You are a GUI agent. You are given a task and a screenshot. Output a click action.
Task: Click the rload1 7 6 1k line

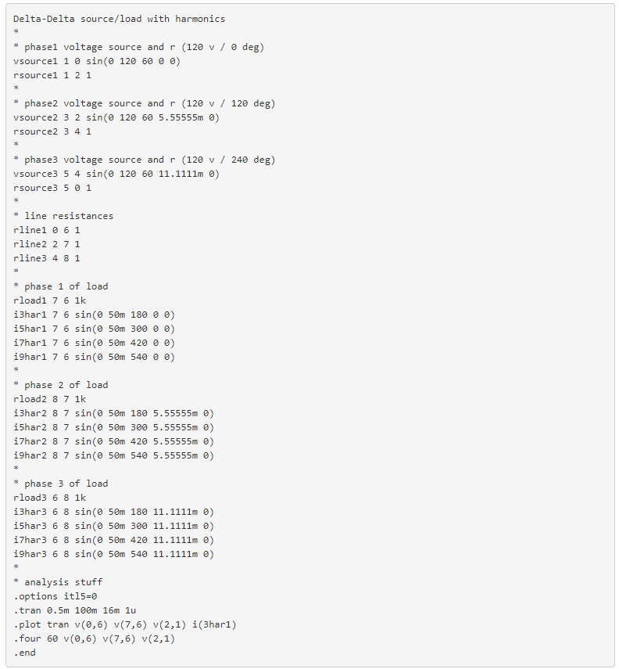click(x=49, y=300)
